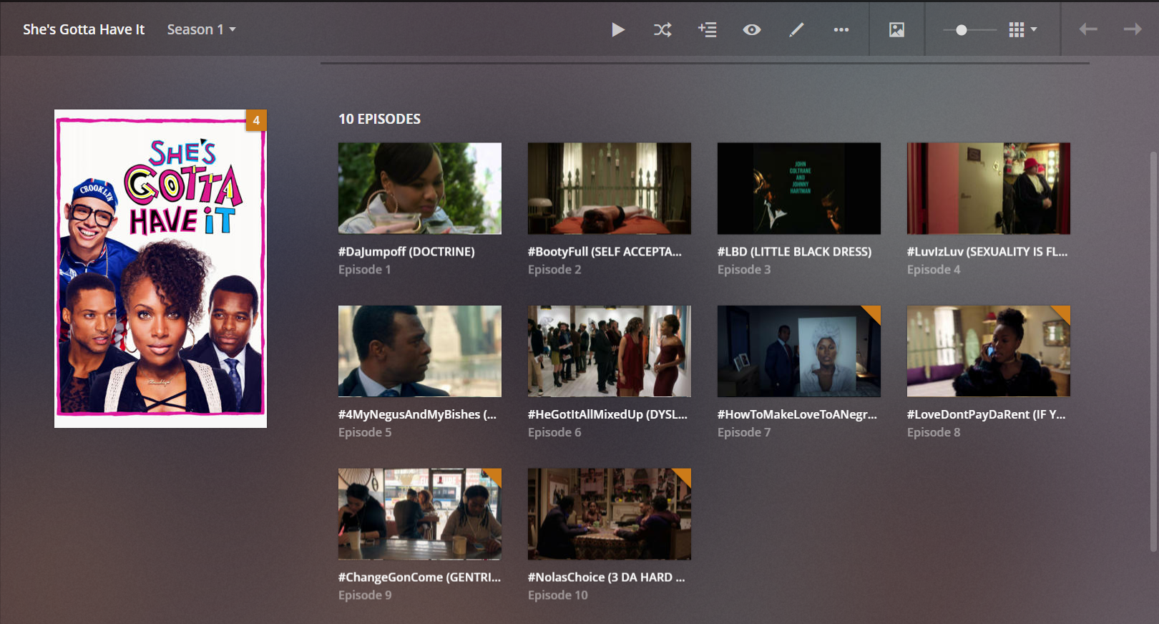The height and width of the screenshot is (624, 1159).
Task: Open the grid view mode dropdown
Action: (1022, 29)
